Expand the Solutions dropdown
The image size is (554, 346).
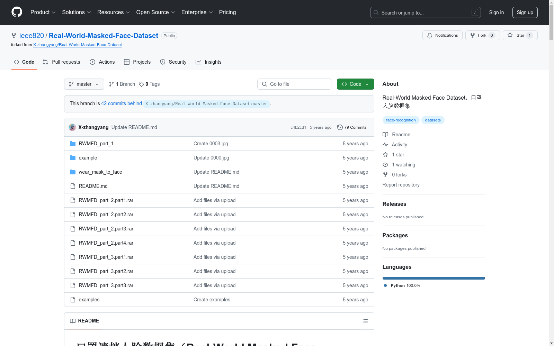(x=77, y=12)
